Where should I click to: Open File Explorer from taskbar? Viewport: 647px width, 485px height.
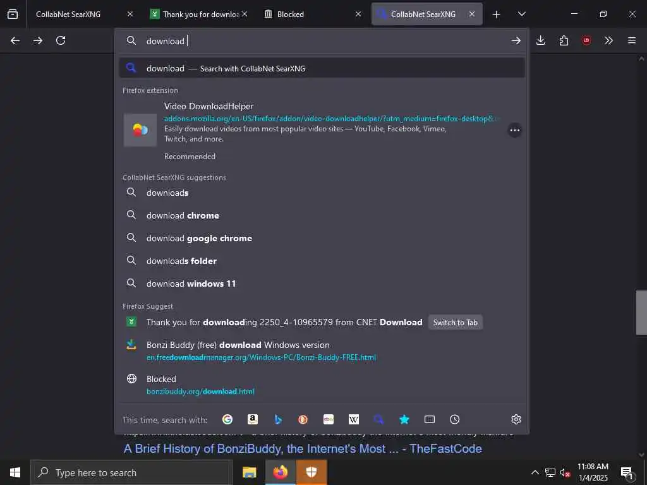249,472
